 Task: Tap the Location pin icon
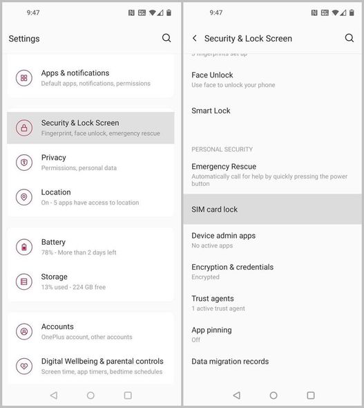(24, 197)
